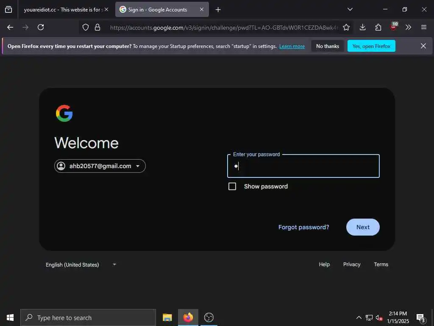Open the Firefox application menu
This screenshot has width=434, height=326.
tap(424, 27)
